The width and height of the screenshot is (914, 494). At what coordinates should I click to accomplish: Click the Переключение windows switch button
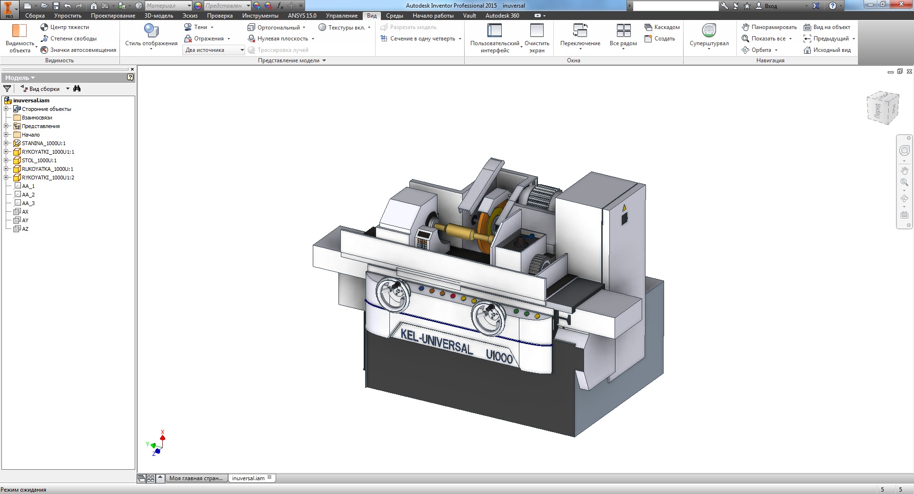[x=580, y=37]
